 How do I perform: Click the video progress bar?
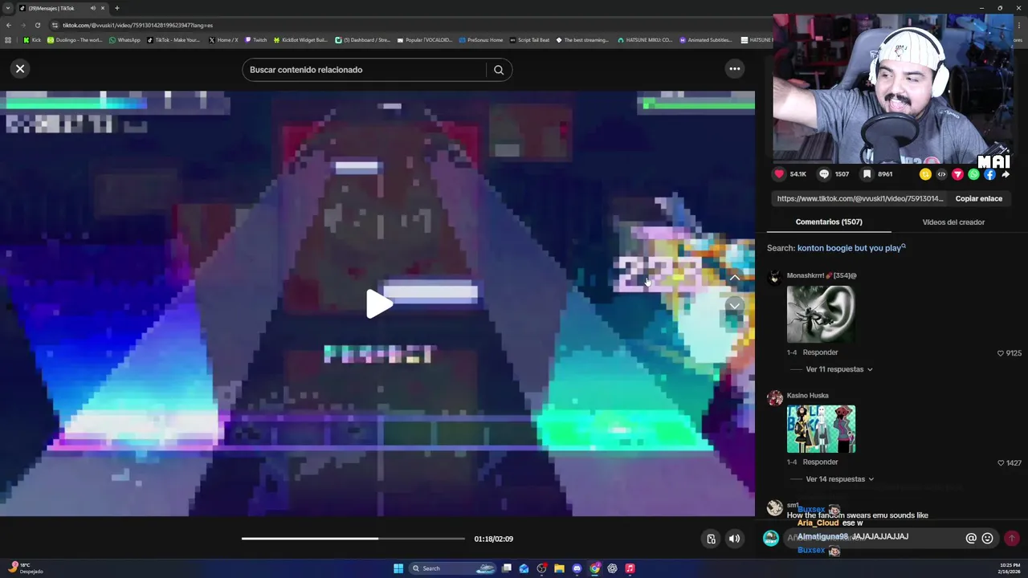[353, 539]
